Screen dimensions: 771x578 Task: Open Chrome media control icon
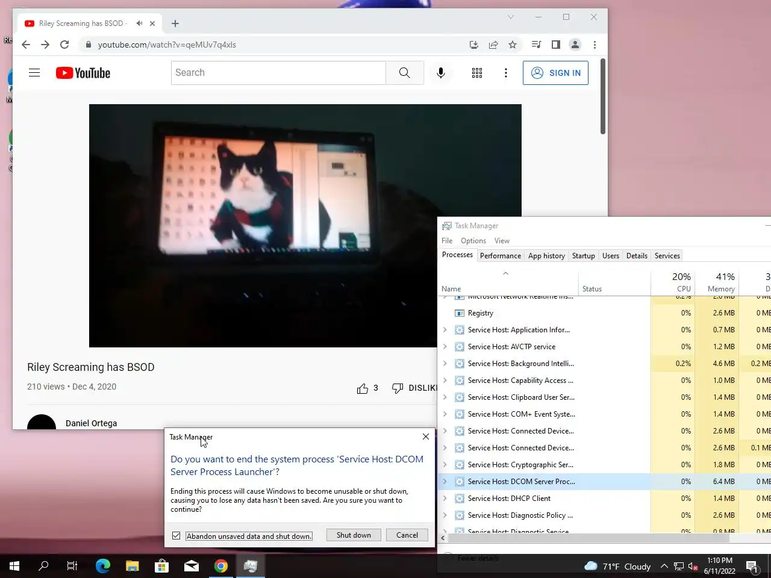click(x=536, y=45)
